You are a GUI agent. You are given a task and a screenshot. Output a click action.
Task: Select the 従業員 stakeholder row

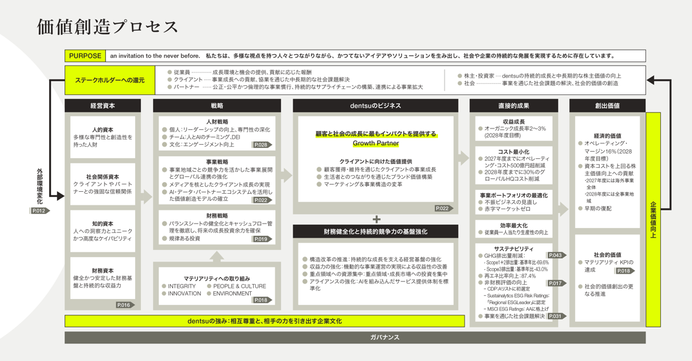click(x=239, y=72)
